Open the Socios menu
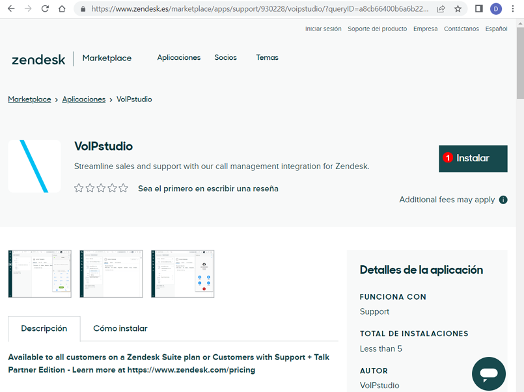524x392 pixels. pos(226,57)
